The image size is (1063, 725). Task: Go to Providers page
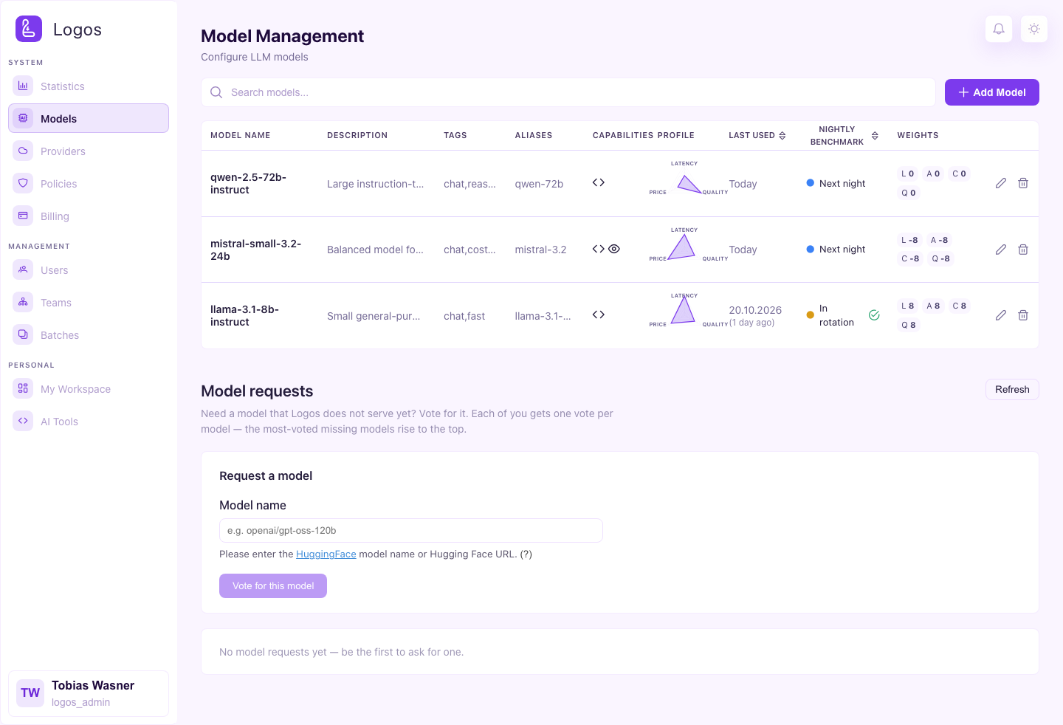(x=89, y=151)
